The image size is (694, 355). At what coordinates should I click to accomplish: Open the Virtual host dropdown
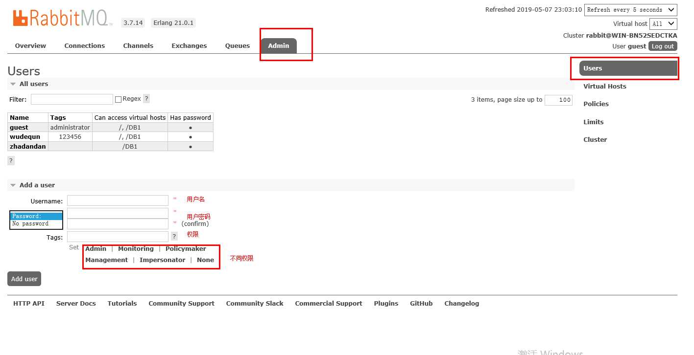point(663,23)
